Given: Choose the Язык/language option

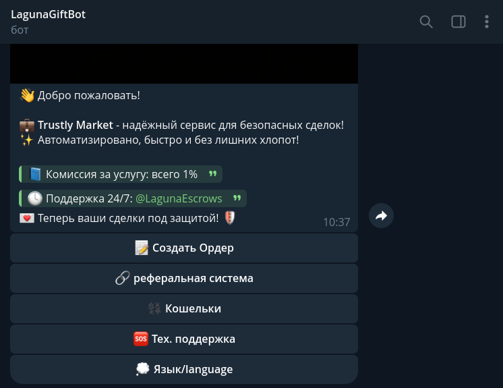Looking at the screenshot, I should [184, 369].
